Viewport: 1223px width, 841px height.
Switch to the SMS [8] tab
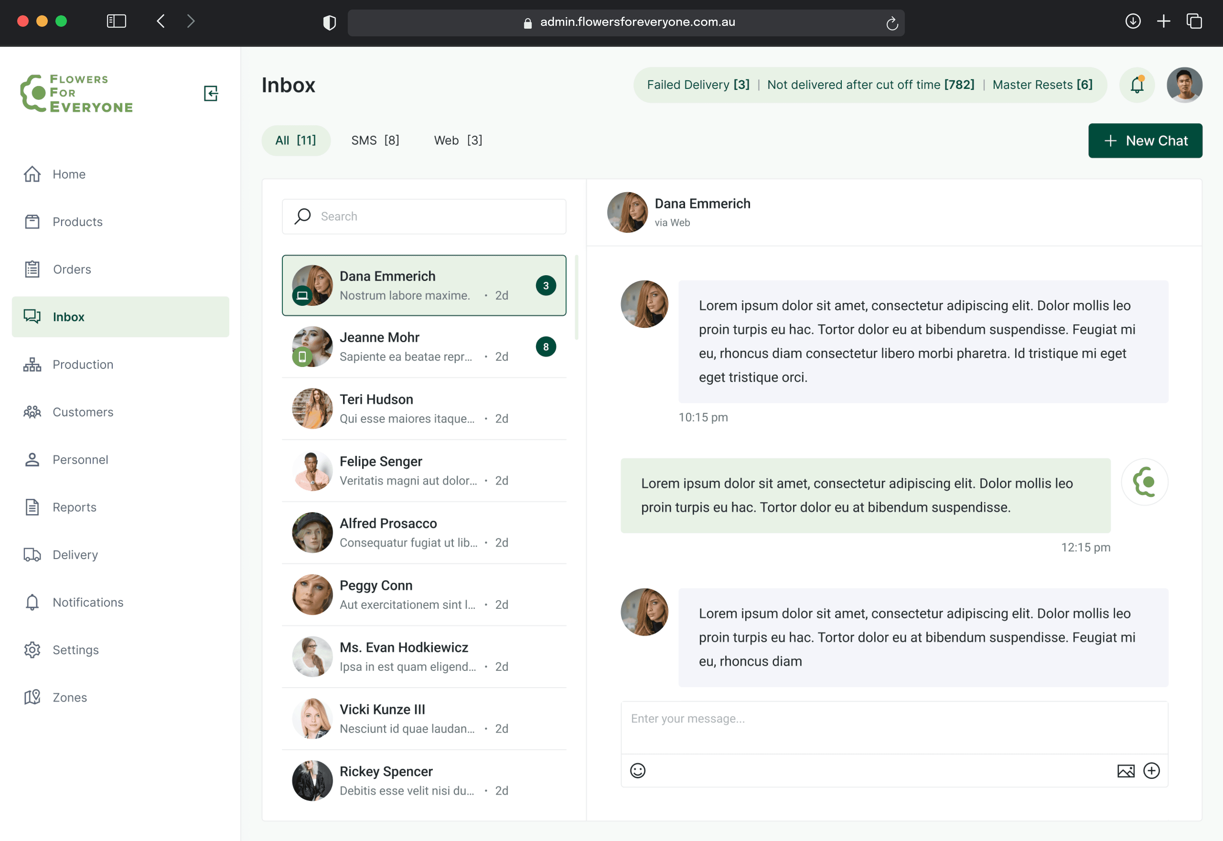[x=375, y=140]
